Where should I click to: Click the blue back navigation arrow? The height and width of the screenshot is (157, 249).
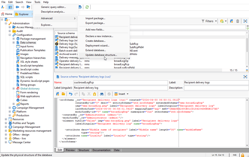point(17,7)
